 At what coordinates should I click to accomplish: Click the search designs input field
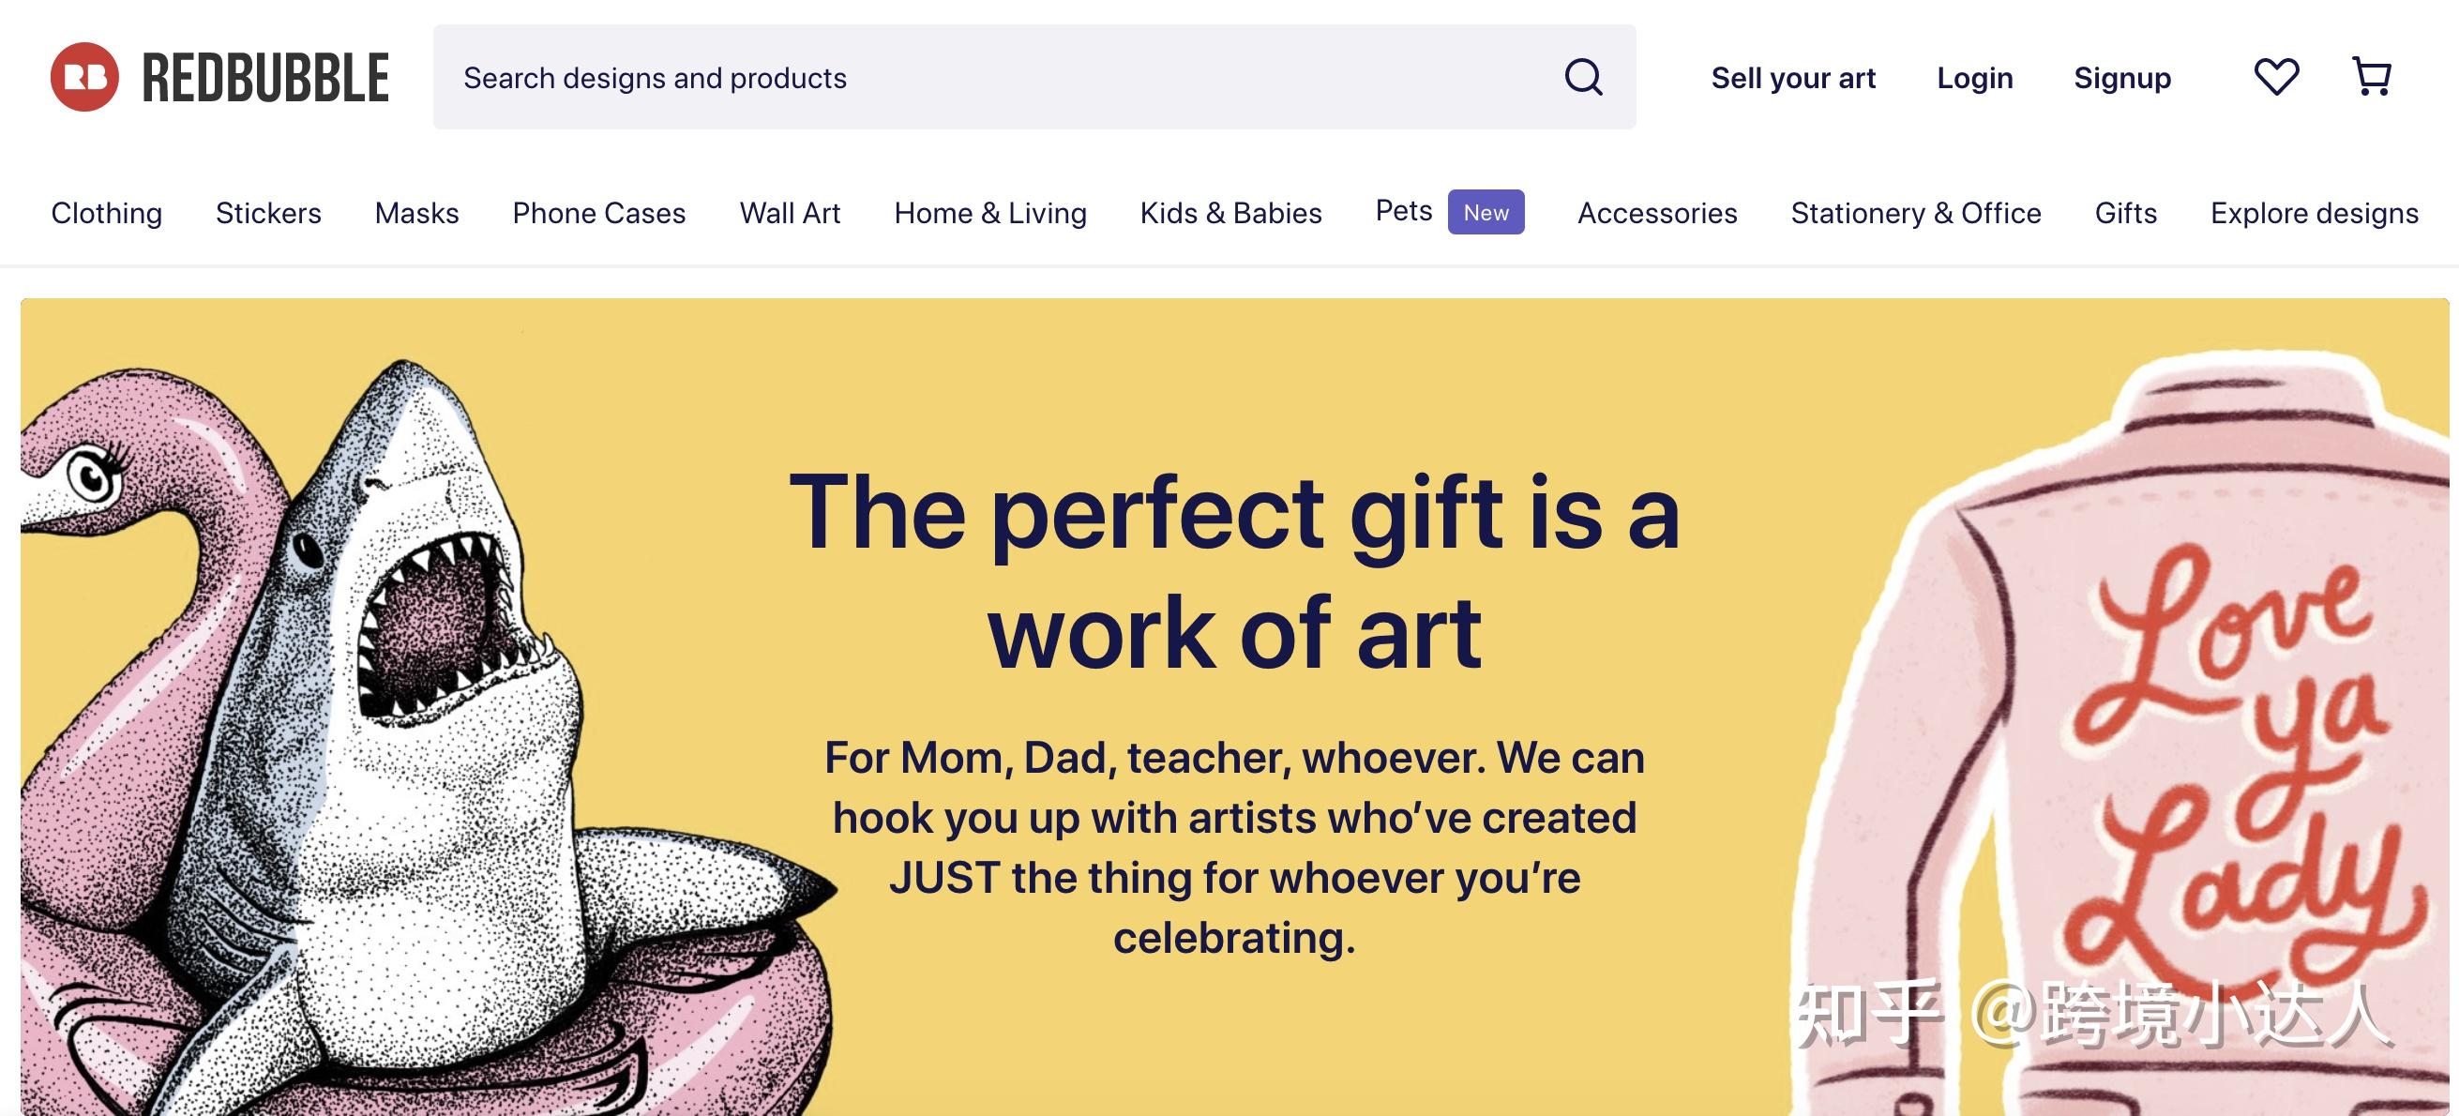pos(955,77)
